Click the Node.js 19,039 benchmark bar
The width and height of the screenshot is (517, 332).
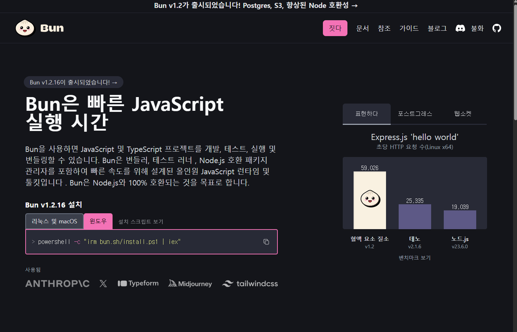pos(460,220)
